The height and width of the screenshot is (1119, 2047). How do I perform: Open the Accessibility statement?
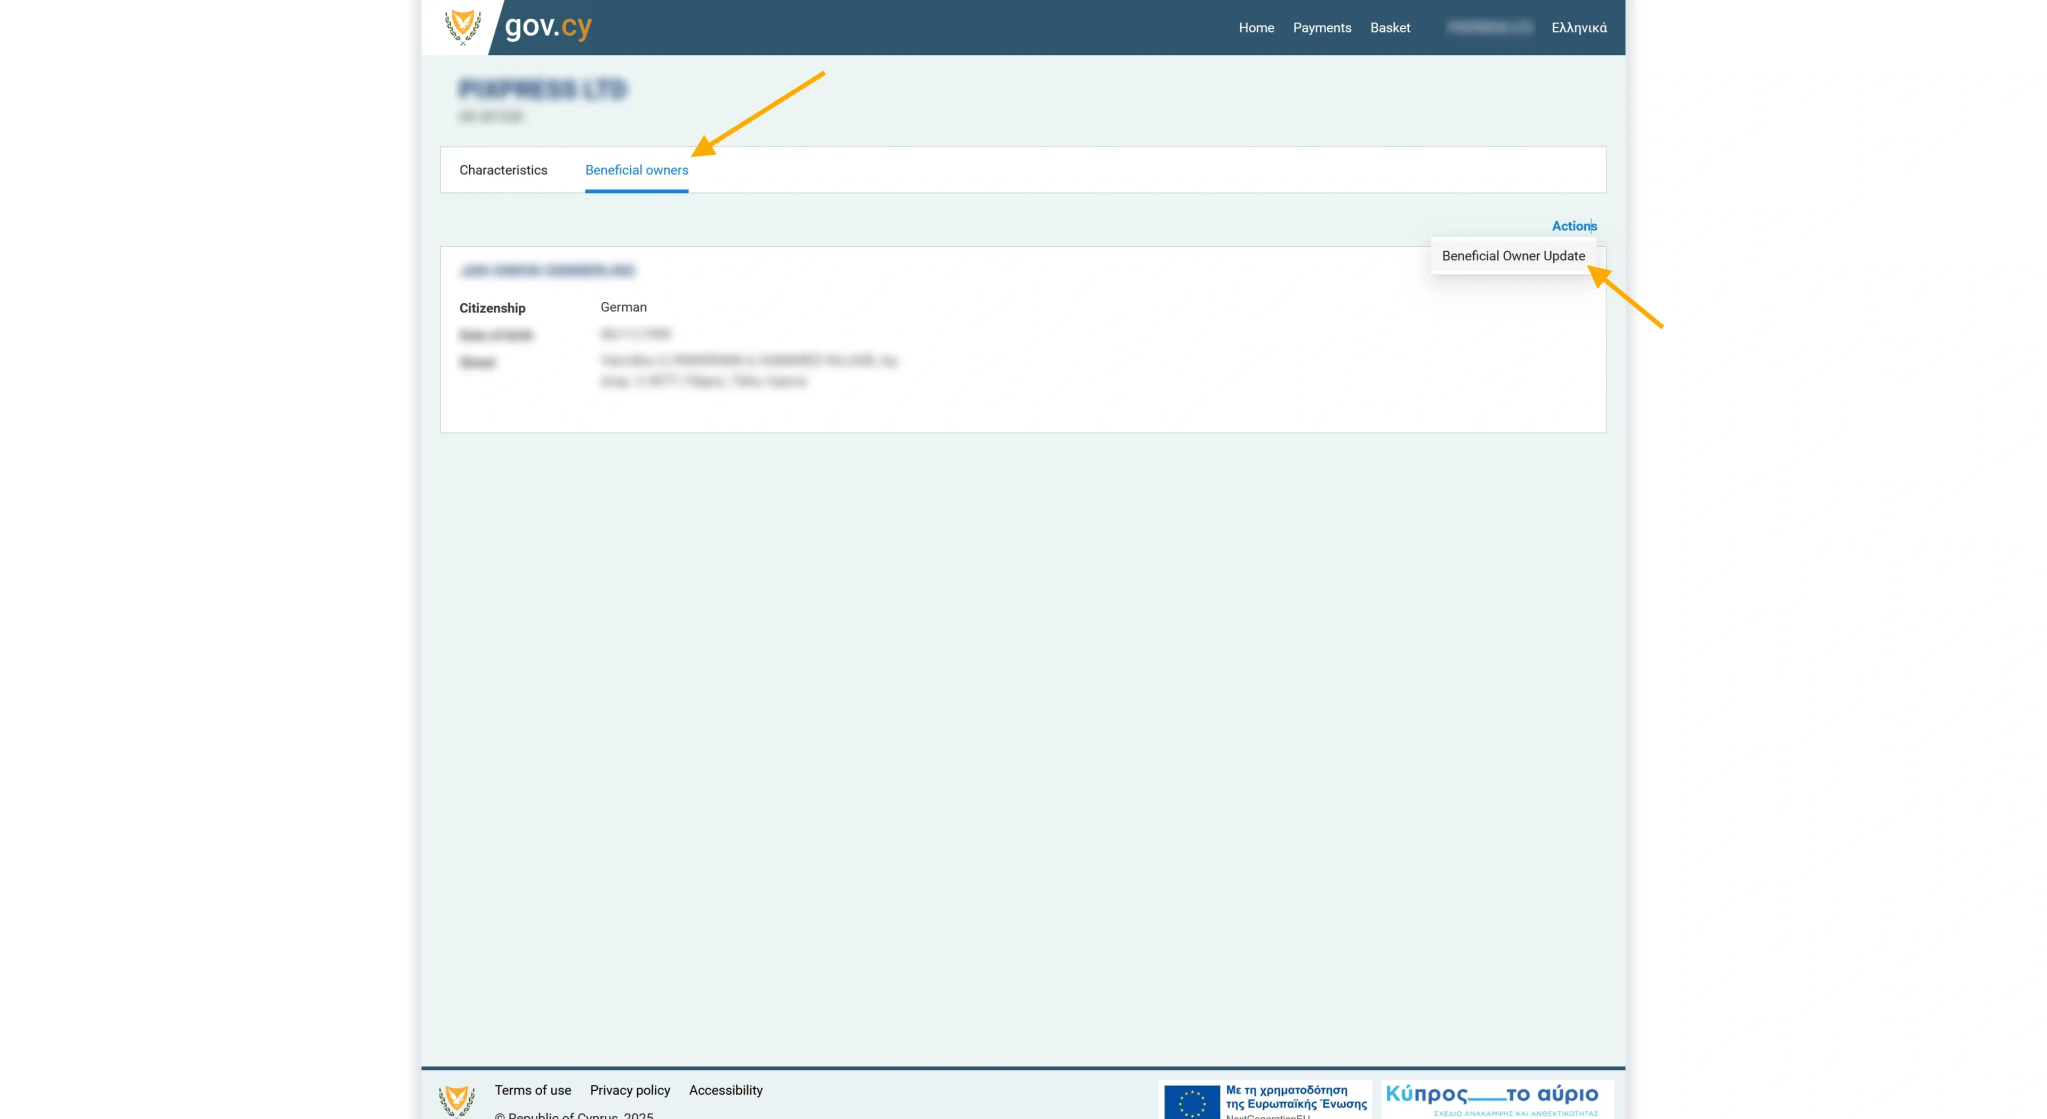click(726, 1090)
